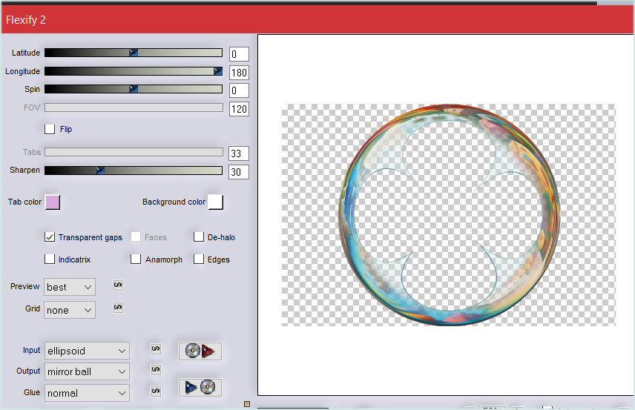Click the reset icon next to Preview dropdown
Screen dimensions: 635x410
pyautogui.click(x=118, y=285)
